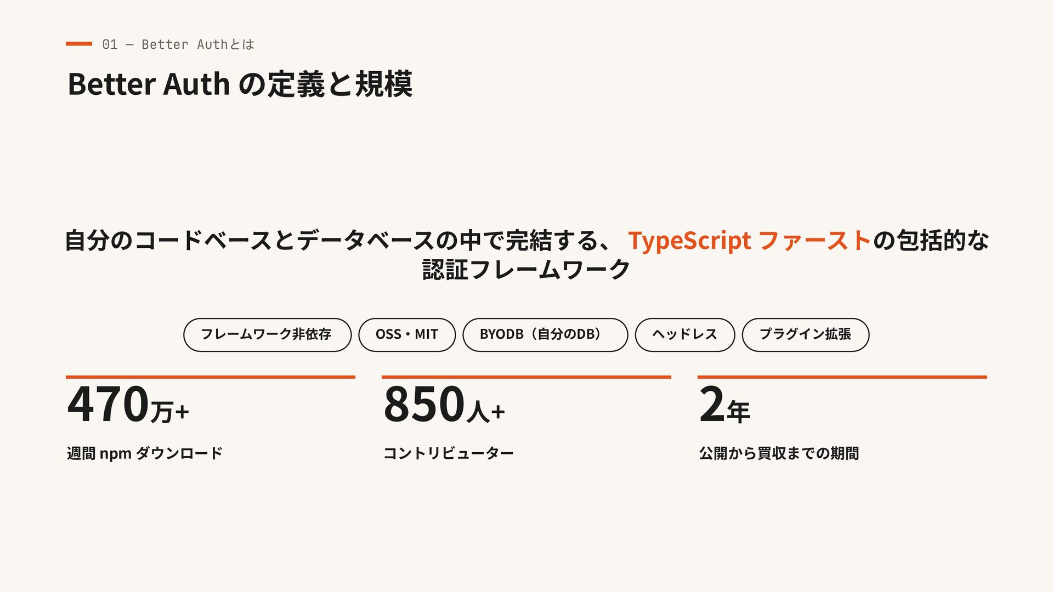
Task: Click the 認証フレームワーク headline line
Action: (x=526, y=269)
